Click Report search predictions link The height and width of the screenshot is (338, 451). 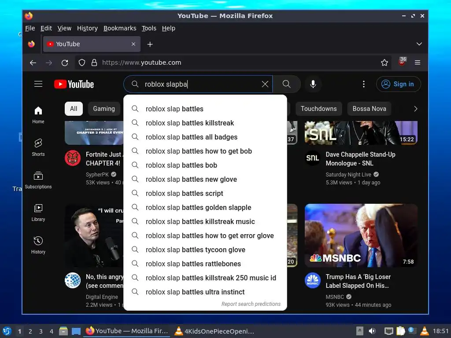click(251, 304)
